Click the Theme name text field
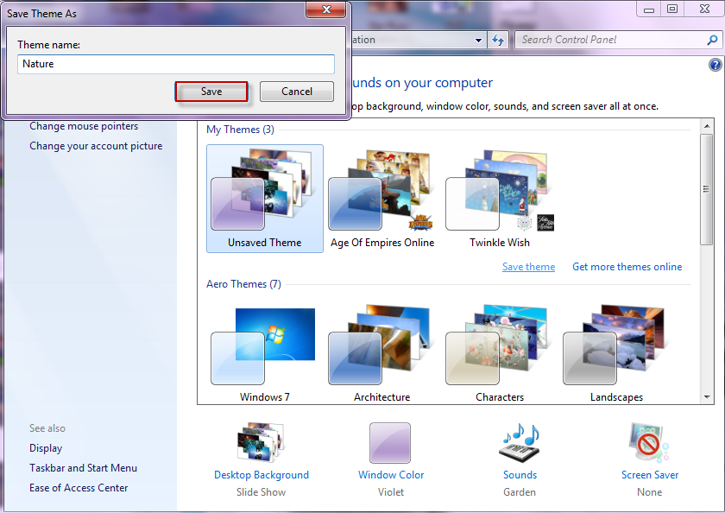 [176, 64]
